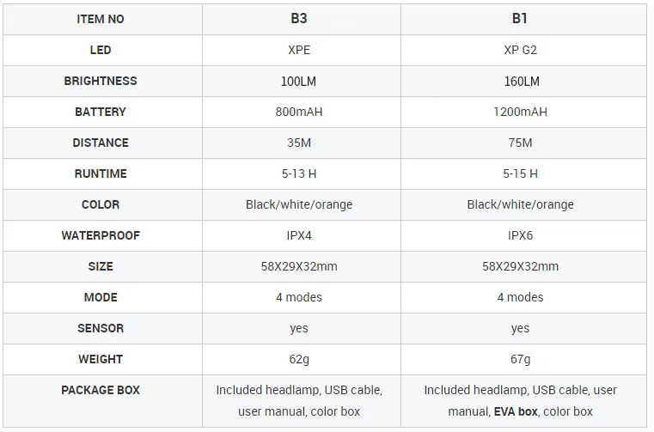The height and width of the screenshot is (432, 654).
Task: Click the 1200mAH battery cell
Action: pyautogui.click(x=520, y=112)
